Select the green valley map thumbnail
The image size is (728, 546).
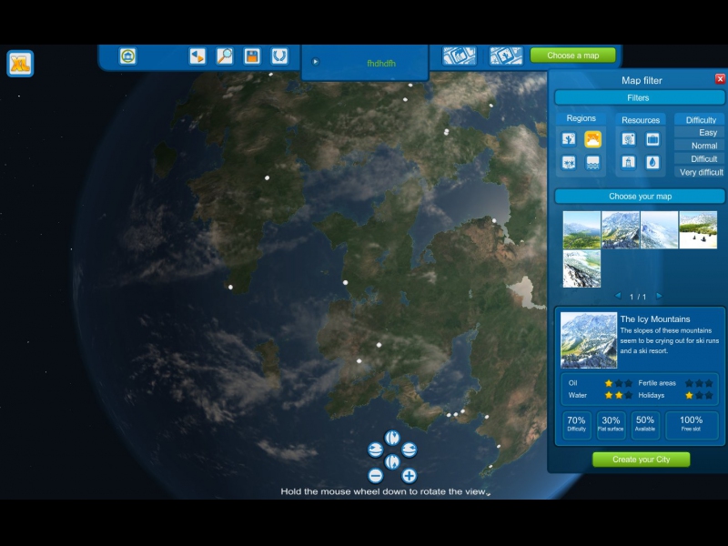pyautogui.click(x=581, y=230)
